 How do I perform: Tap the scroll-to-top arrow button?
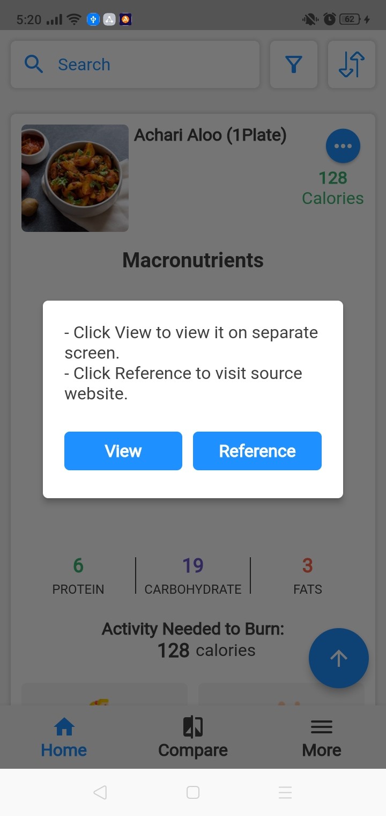point(339,658)
